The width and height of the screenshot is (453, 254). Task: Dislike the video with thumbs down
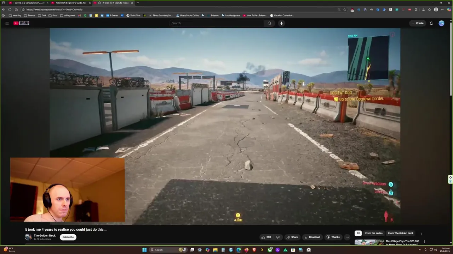click(278, 237)
